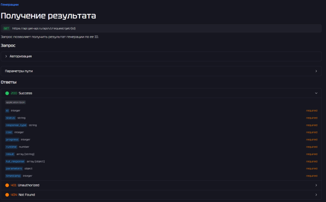Select the API endpoint URL text
The height and width of the screenshot is (202, 326).
coord(44,28)
